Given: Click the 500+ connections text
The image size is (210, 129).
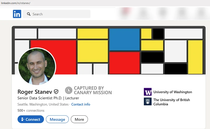Looking at the screenshot, I should [x=31, y=111].
